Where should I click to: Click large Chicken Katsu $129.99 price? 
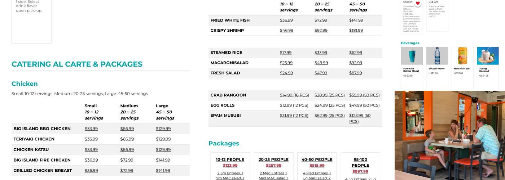(x=163, y=149)
